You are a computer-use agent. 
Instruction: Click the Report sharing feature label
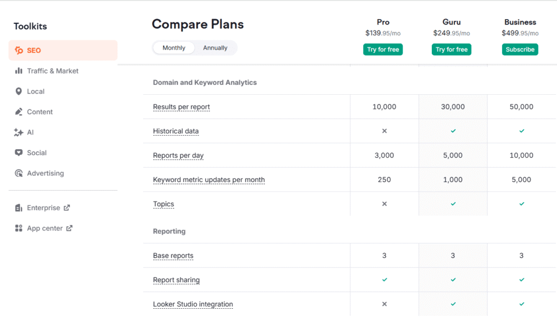176,280
